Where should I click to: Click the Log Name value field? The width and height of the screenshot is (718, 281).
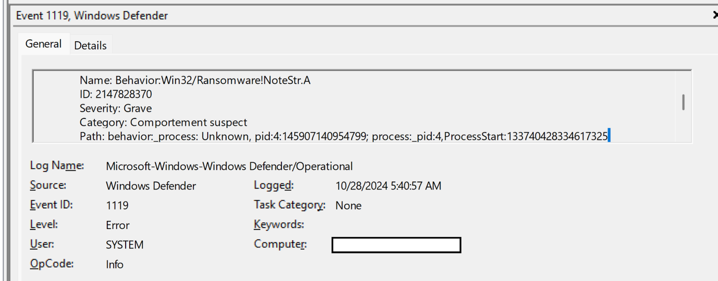click(x=229, y=166)
